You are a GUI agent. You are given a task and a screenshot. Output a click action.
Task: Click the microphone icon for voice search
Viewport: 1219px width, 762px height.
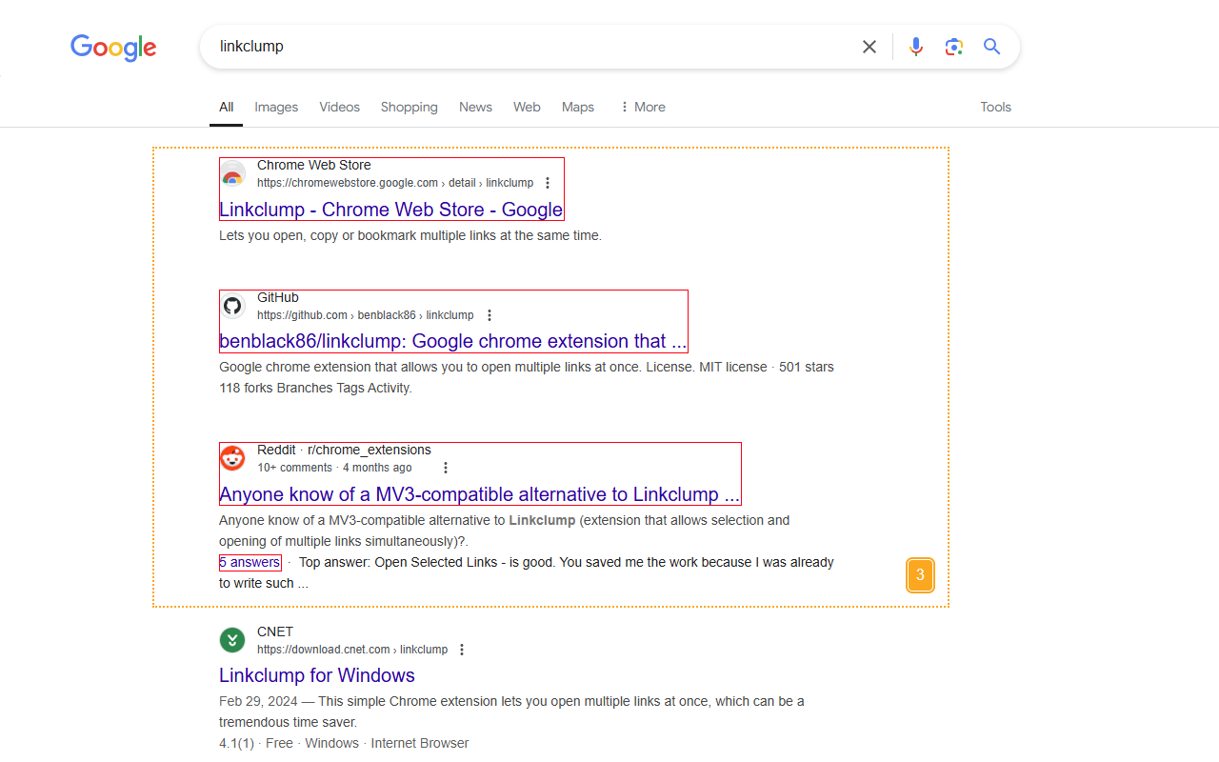click(x=915, y=46)
